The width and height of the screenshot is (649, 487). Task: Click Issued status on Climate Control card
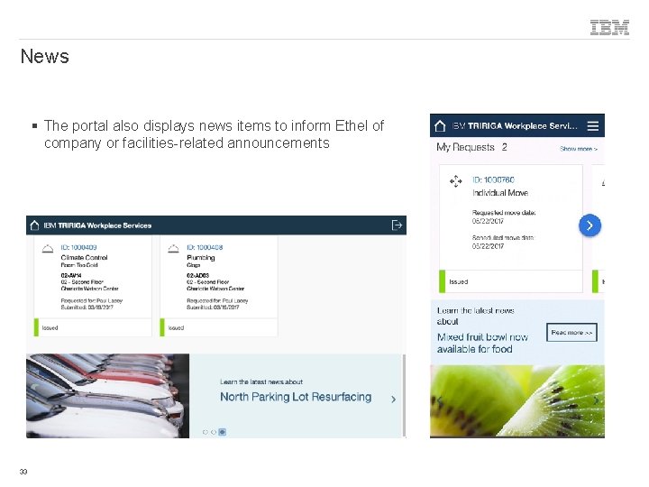coord(50,327)
